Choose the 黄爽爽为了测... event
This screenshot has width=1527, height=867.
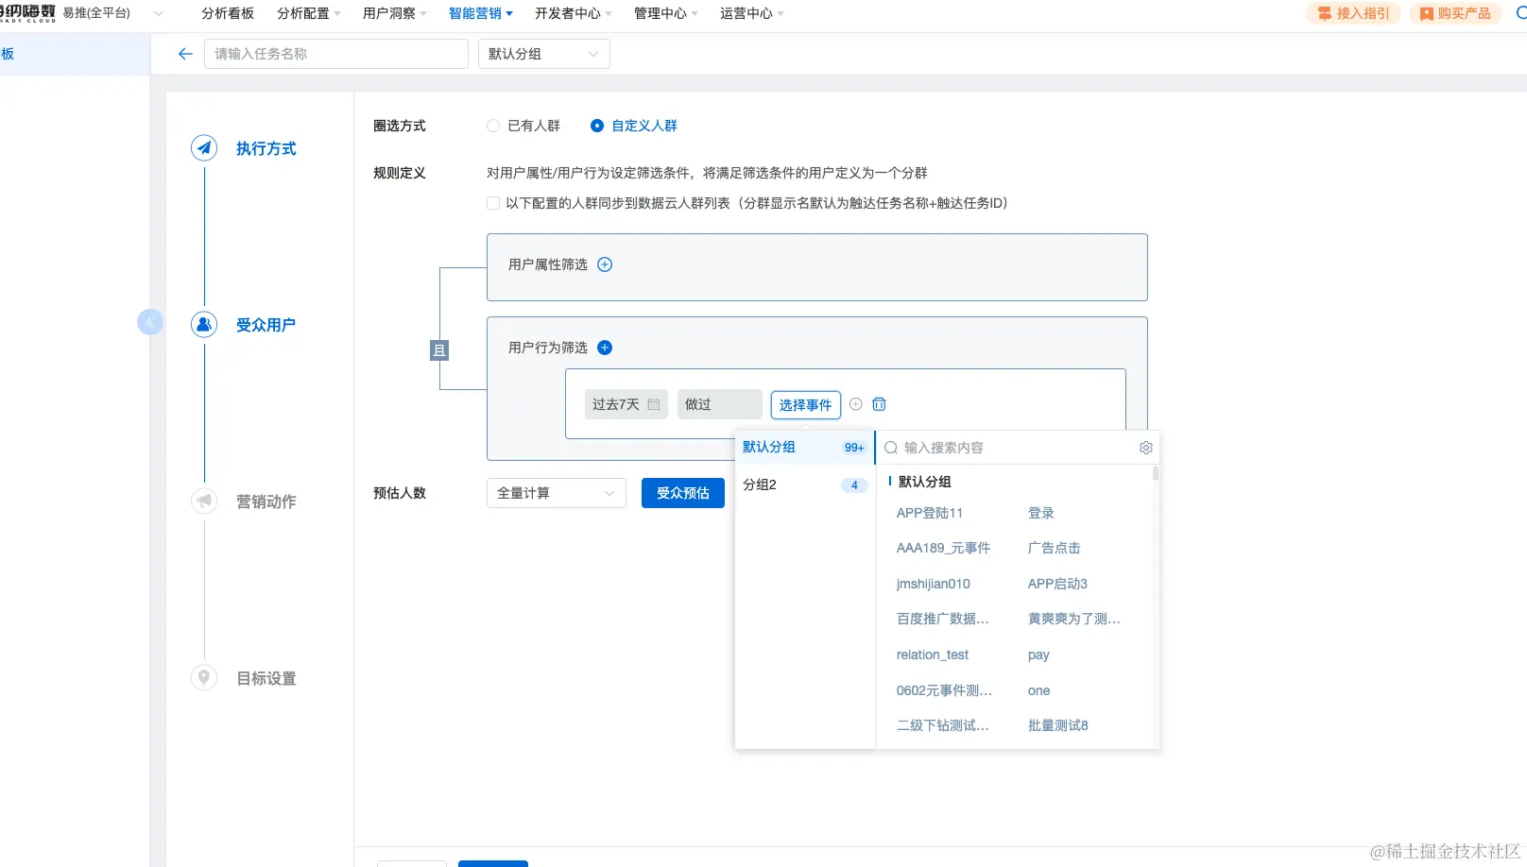[x=1074, y=619]
